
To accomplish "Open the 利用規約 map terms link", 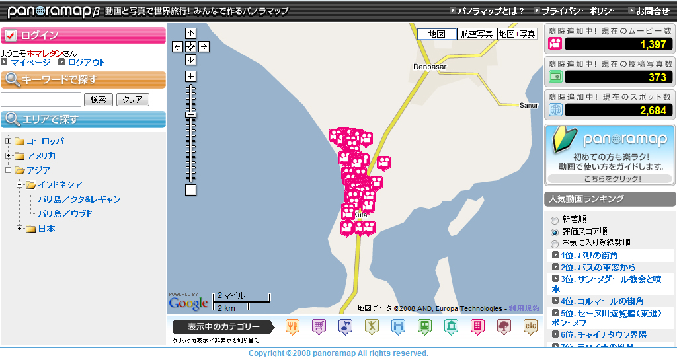I will [524, 308].
